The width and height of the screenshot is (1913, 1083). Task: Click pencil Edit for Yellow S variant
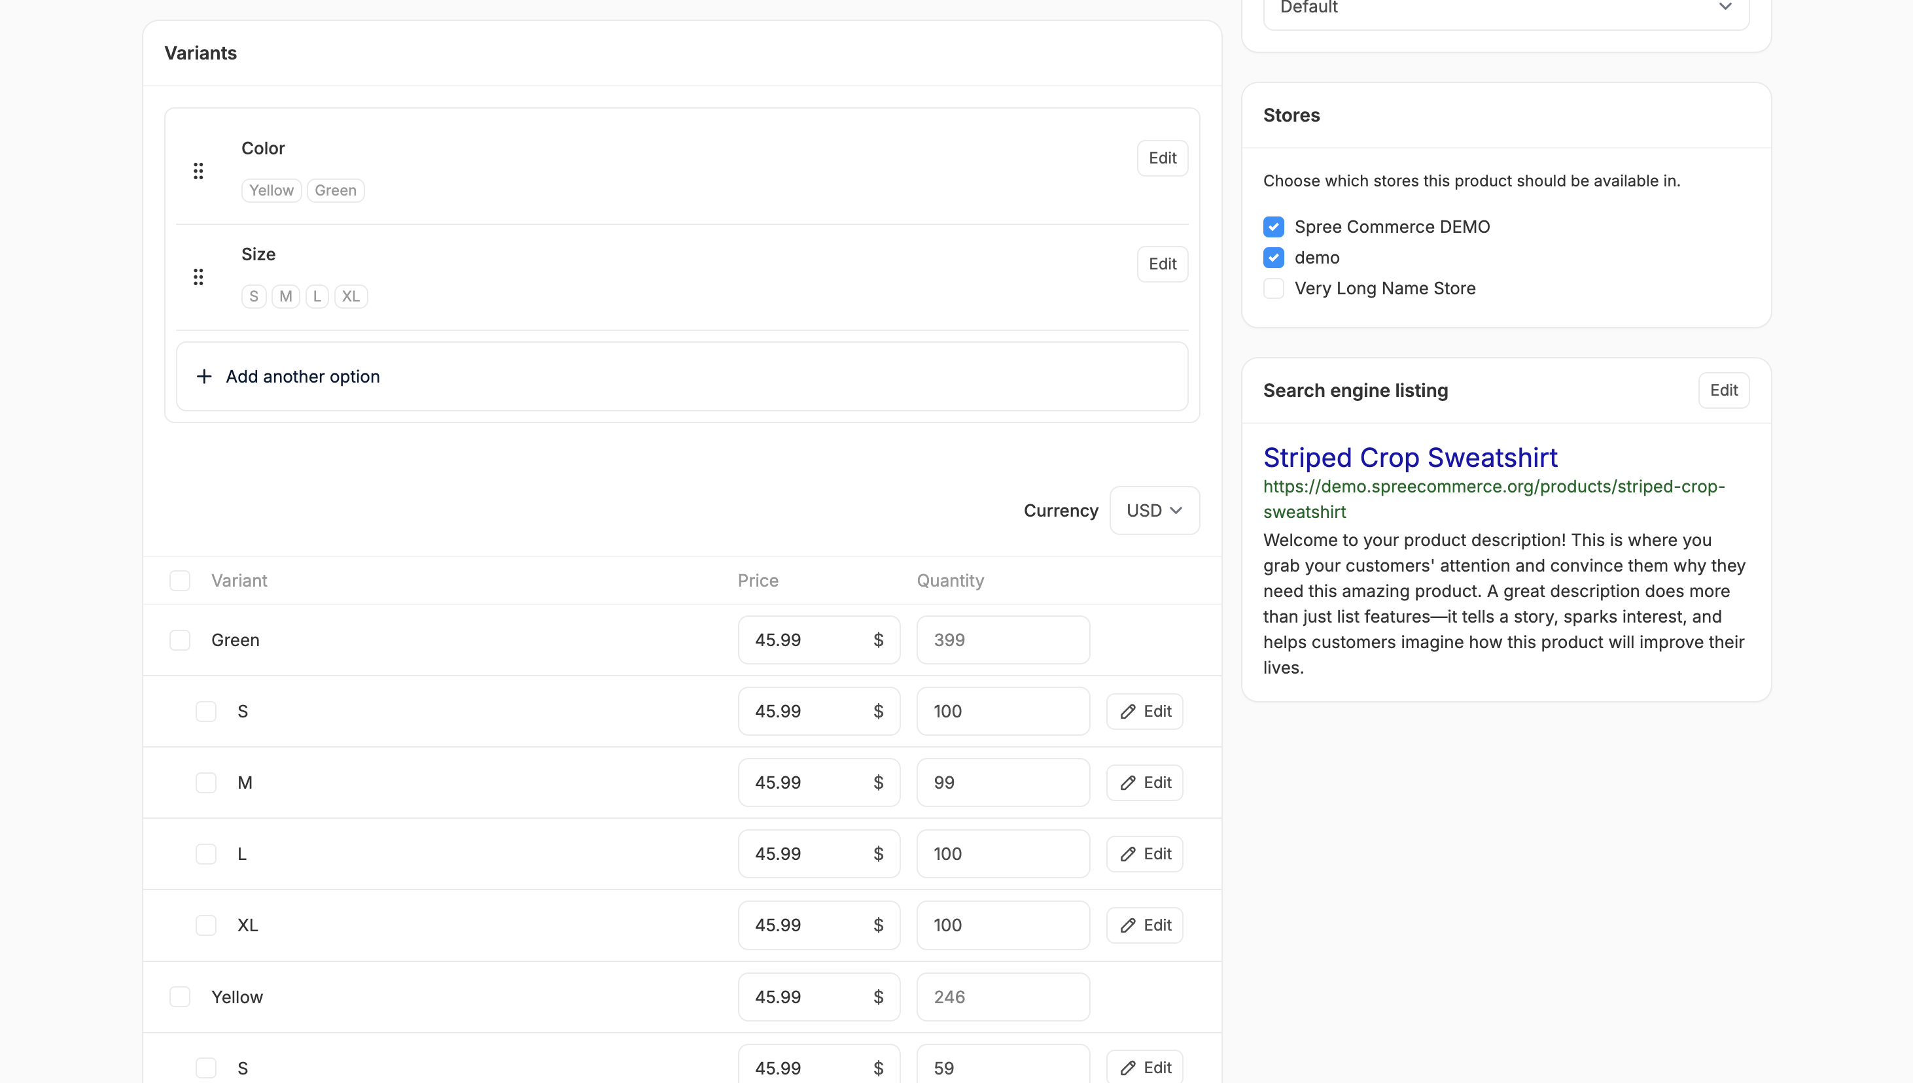tap(1144, 1067)
